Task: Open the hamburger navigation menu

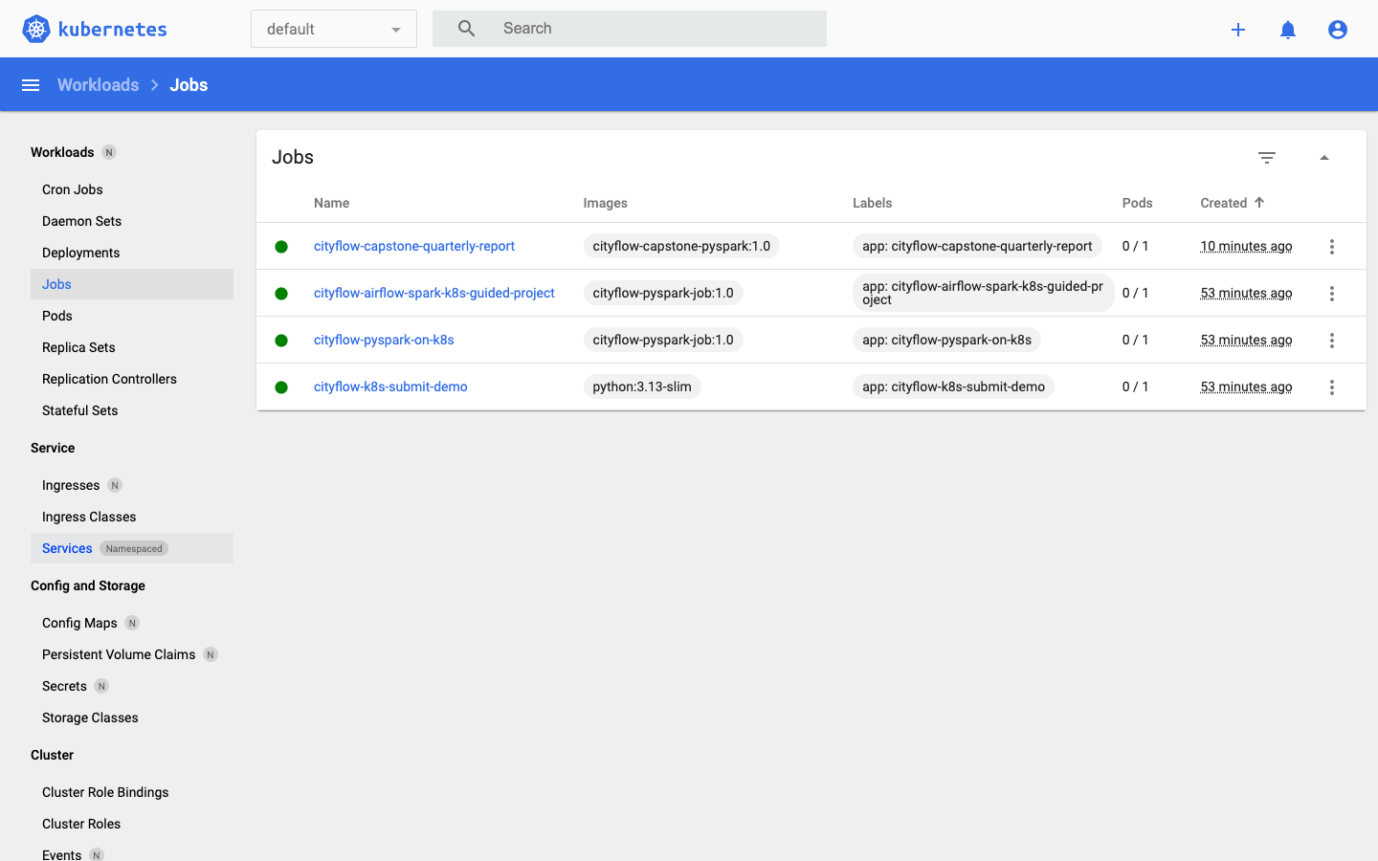Action: point(31,85)
